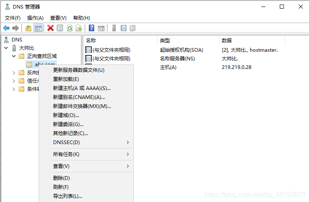Click the 主机(A) record type cell

(168, 67)
